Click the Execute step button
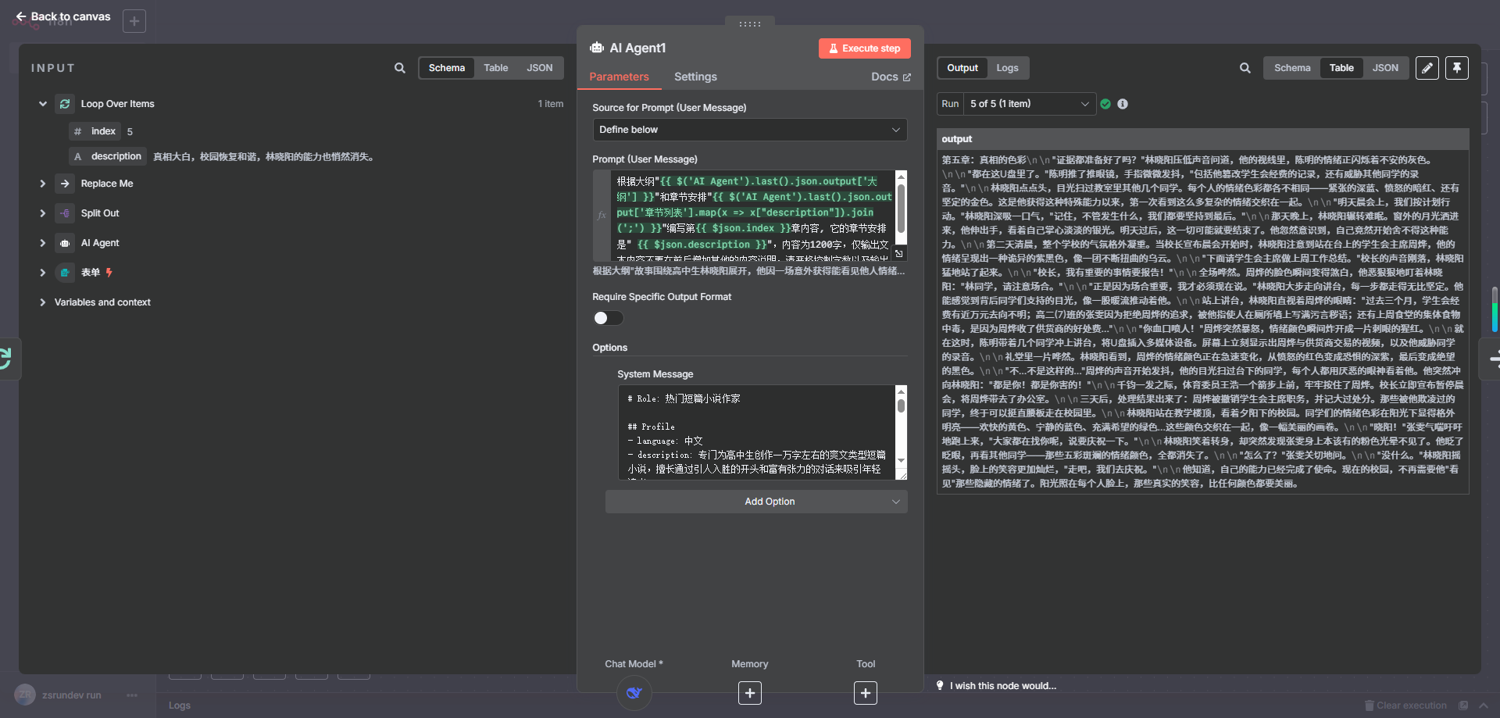Image resolution: width=1500 pixels, height=718 pixels. (864, 48)
